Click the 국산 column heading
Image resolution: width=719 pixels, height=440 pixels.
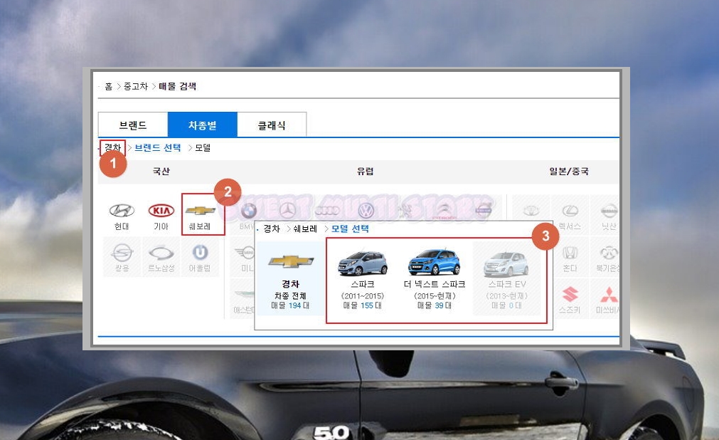161,172
